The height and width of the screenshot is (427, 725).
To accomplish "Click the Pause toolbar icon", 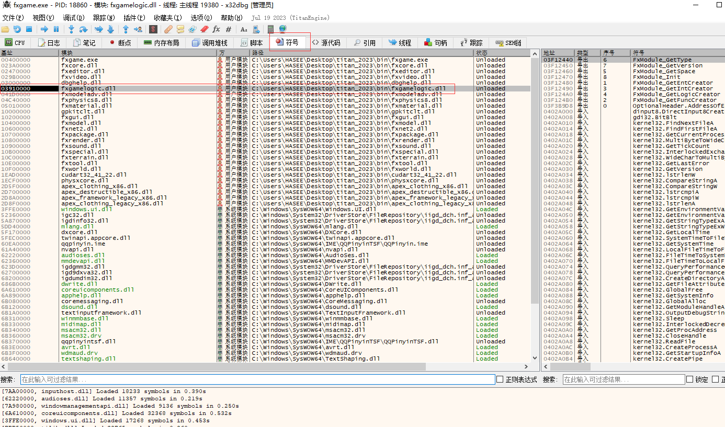I will tap(56, 29).
